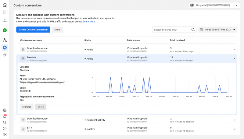
Task: Open the Partner integrations handshake icon
Action: [5, 55]
